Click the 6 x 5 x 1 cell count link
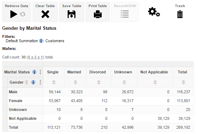The image size is (198, 134). (35, 57)
